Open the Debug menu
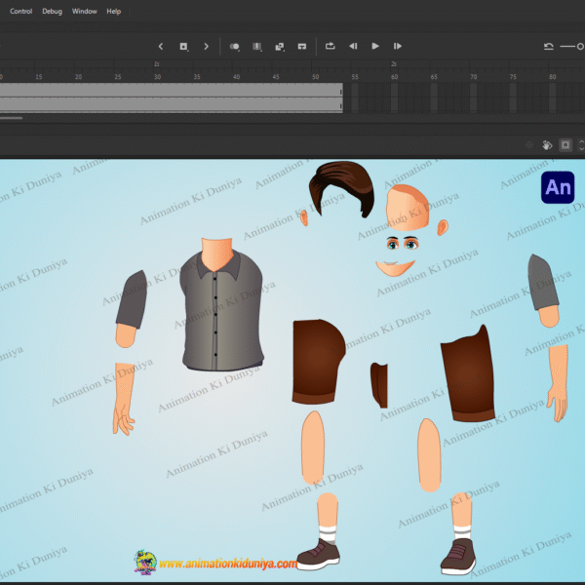The width and height of the screenshot is (585, 585). point(52,11)
